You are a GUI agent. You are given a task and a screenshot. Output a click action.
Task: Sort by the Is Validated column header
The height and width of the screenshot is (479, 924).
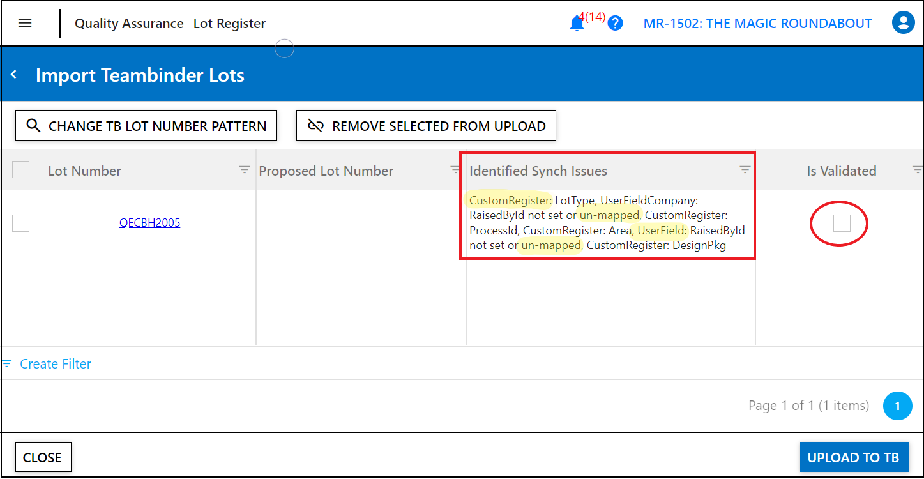pyautogui.click(x=842, y=171)
